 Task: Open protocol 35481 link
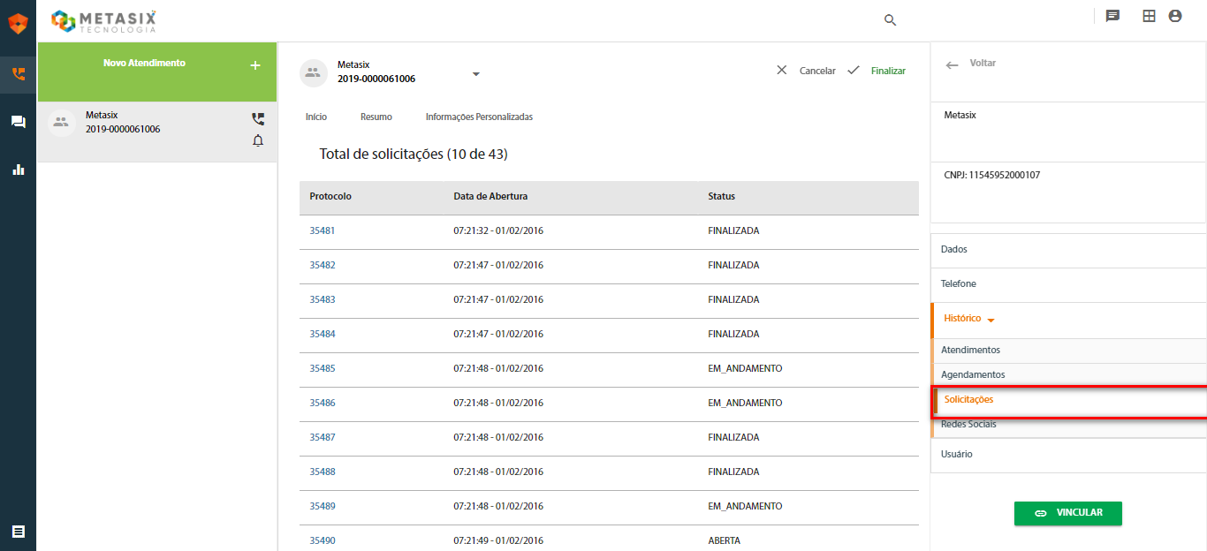(323, 230)
